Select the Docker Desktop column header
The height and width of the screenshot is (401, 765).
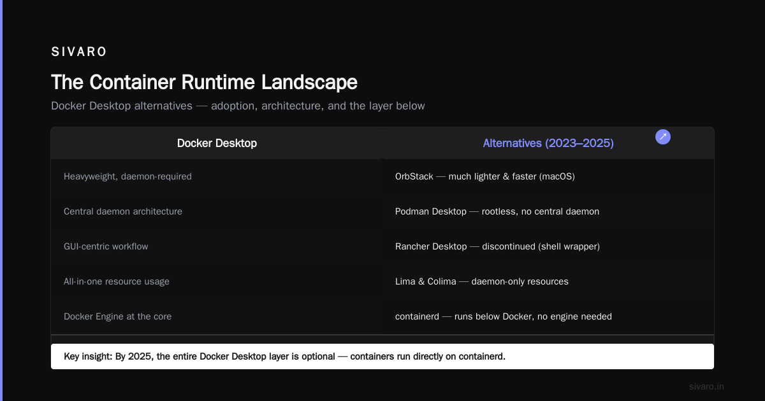(217, 143)
